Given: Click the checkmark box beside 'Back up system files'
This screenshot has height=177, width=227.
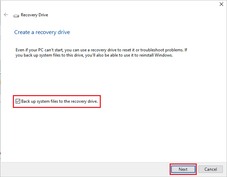Looking at the screenshot, I should [18, 102].
